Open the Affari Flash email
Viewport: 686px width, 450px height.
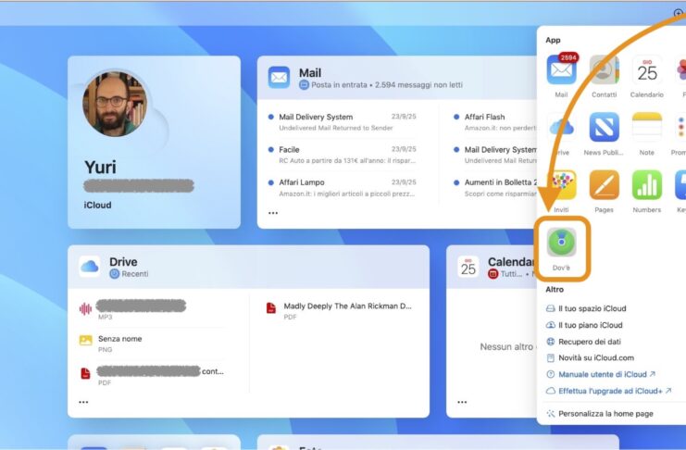click(494, 121)
